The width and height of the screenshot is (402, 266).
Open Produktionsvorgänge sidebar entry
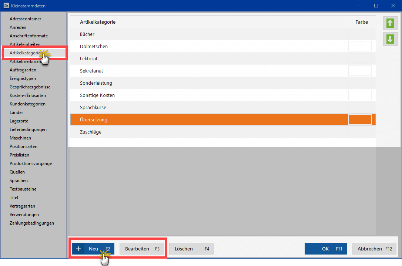click(31, 163)
